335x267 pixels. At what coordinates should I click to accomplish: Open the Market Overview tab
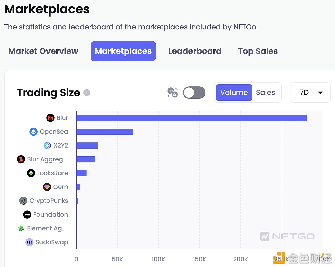coord(43,51)
